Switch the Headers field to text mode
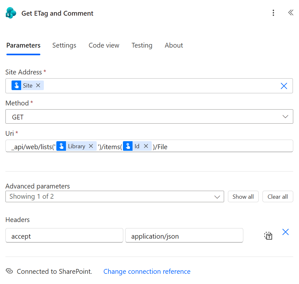Image resolution: width=299 pixels, height=284 pixels. click(268, 235)
